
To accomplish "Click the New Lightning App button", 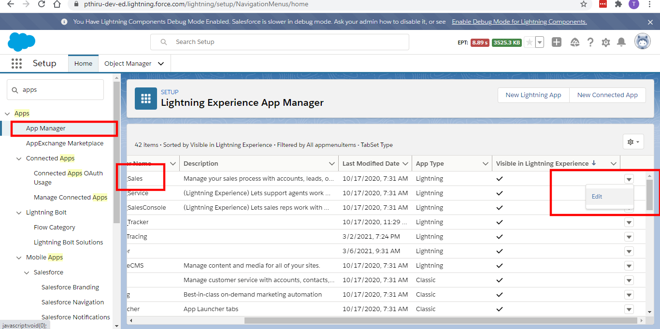I will (x=533, y=95).
